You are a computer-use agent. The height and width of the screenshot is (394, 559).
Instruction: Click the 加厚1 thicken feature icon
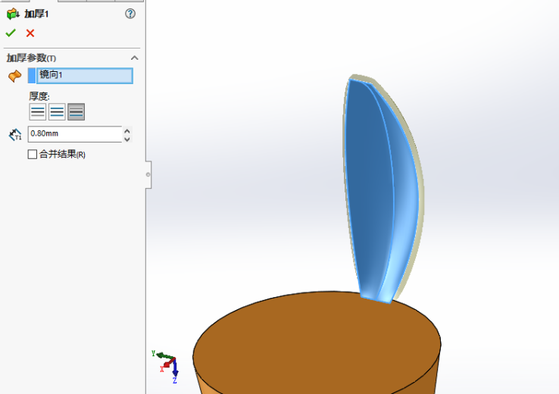[13, 14]
